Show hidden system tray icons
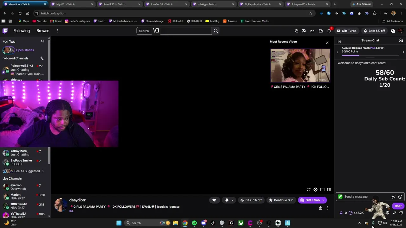Viewport: 406px width, 228px height. tap(359, 223)
